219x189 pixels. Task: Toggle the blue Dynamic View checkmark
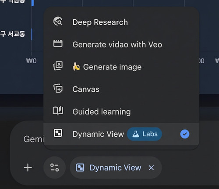pyautogui.click(x=185, y=134)
